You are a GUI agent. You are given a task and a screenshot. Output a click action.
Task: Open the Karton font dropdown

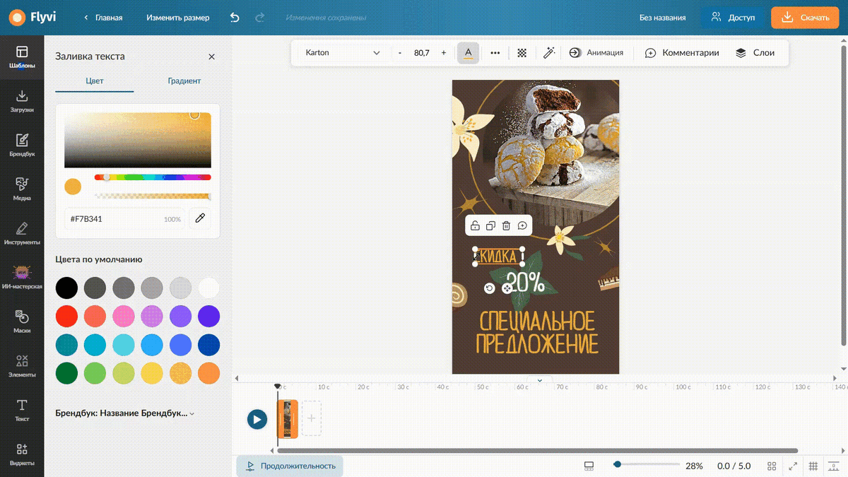[x=343, y=53]
